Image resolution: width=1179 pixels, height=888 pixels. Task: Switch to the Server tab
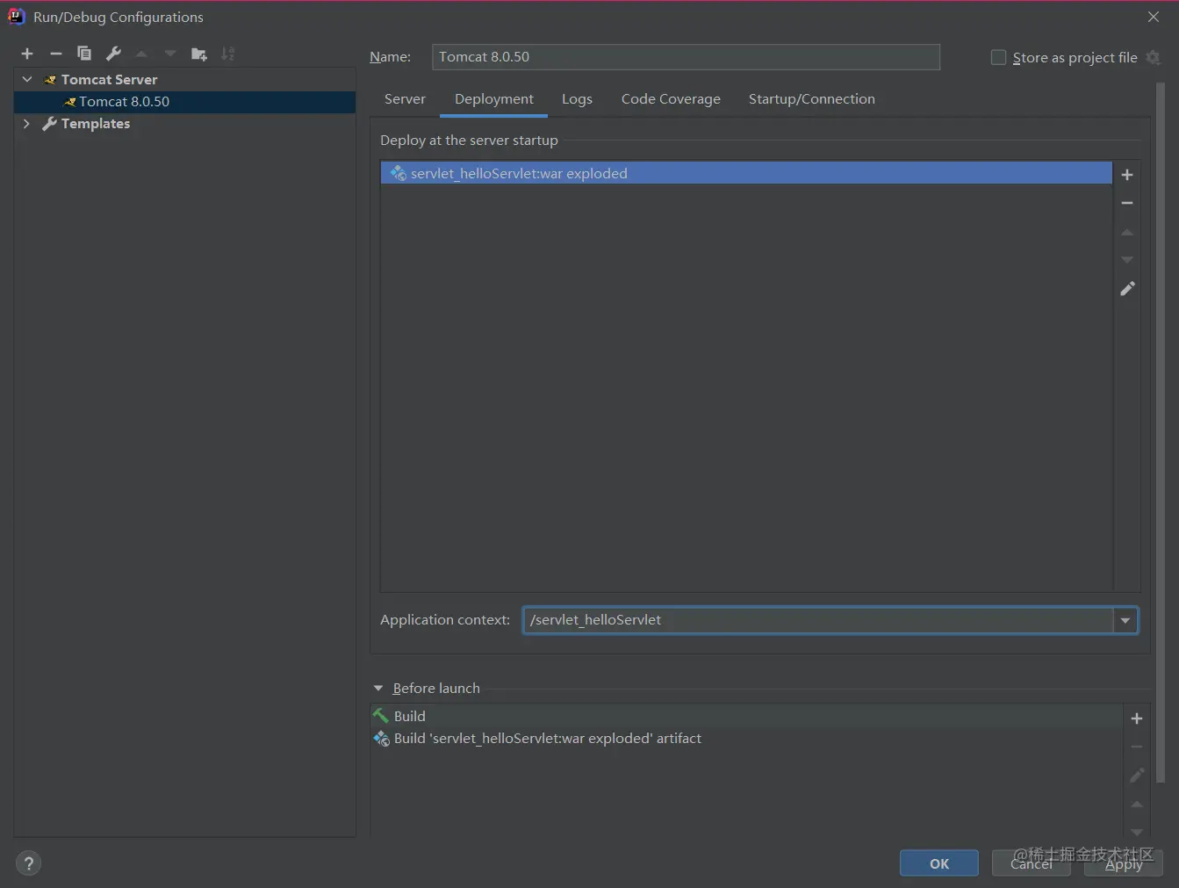click(x=405, y=99)
